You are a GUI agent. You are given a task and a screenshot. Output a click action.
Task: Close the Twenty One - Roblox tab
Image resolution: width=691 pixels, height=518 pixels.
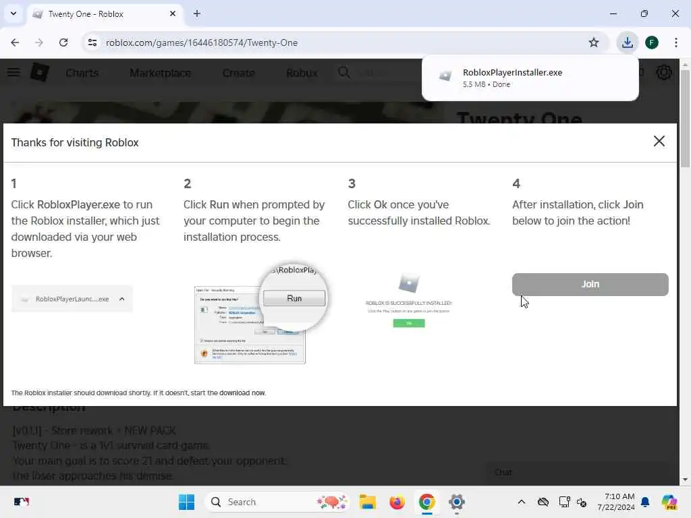pos(172,13)
